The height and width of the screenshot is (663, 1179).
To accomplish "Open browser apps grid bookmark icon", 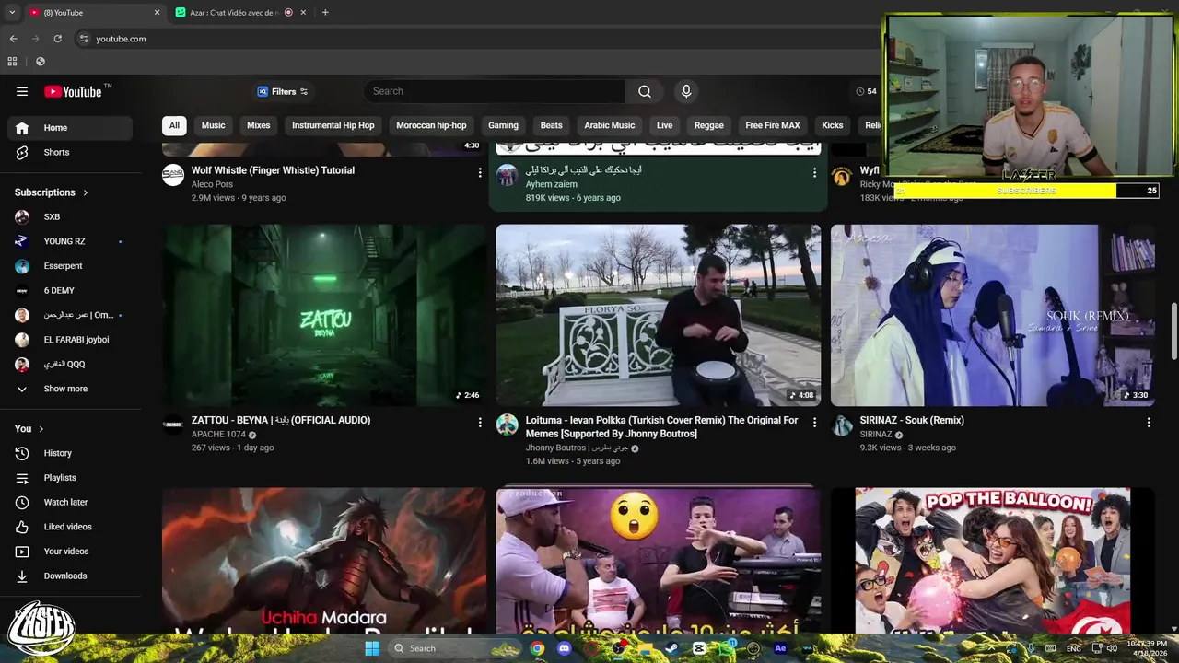I will (12, 62).
